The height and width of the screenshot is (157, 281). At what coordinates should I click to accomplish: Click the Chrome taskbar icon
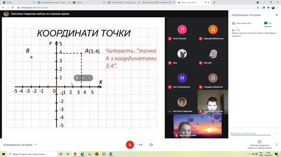coord(75,154)
